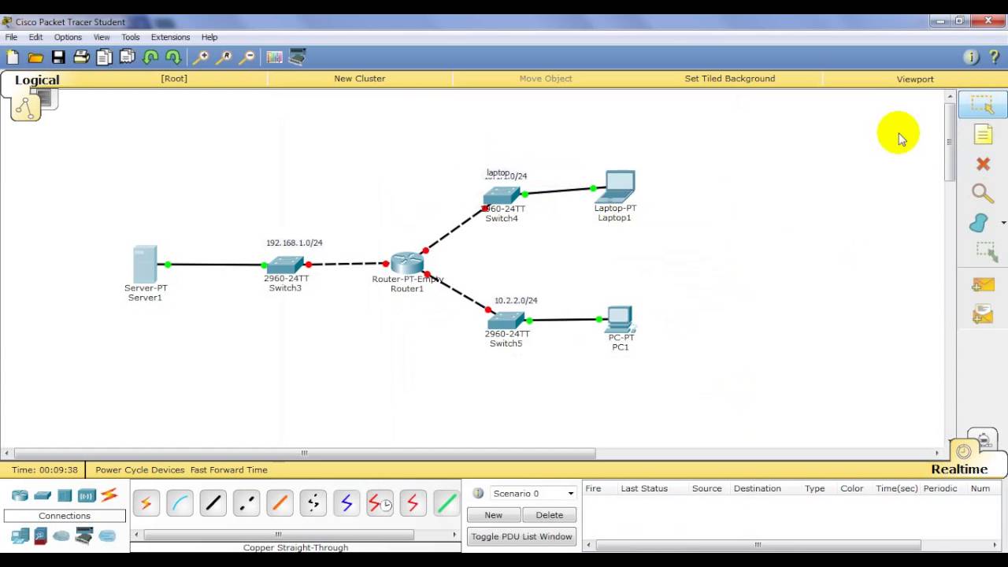Open a file with the folder icon
Screen dimensions: 1008x567
click(x=35, y=57)
